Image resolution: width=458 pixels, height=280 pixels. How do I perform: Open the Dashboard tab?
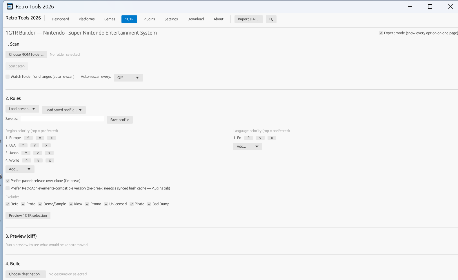(61, 19)
